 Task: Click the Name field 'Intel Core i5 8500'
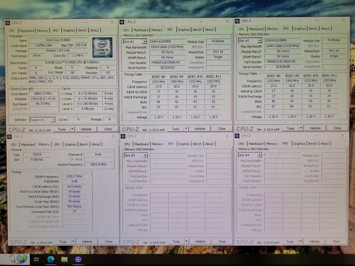[x=58, y=40]
